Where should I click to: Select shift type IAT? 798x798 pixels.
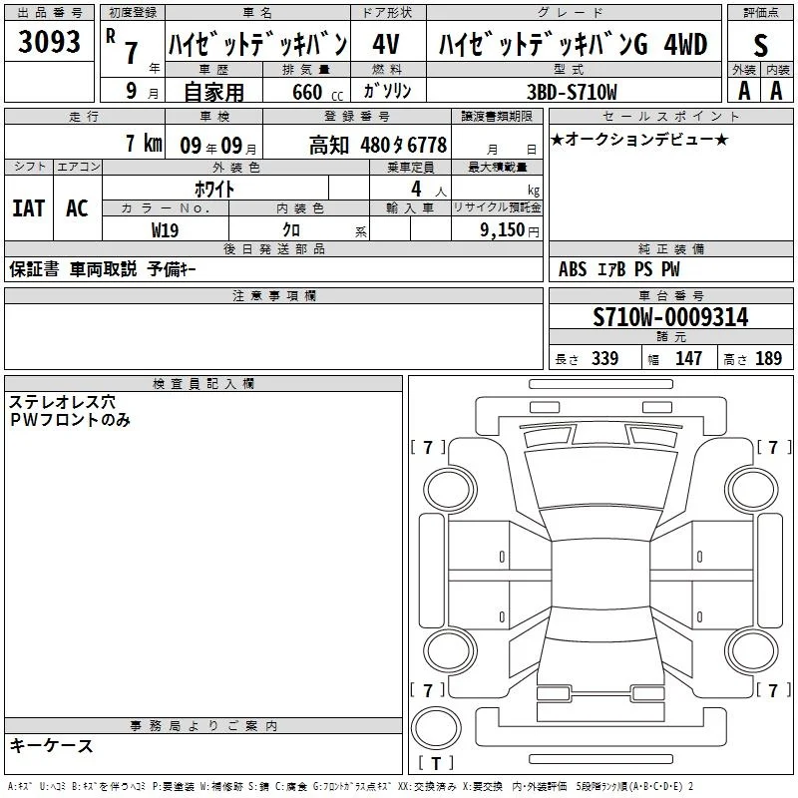click(x=29, y=208)
